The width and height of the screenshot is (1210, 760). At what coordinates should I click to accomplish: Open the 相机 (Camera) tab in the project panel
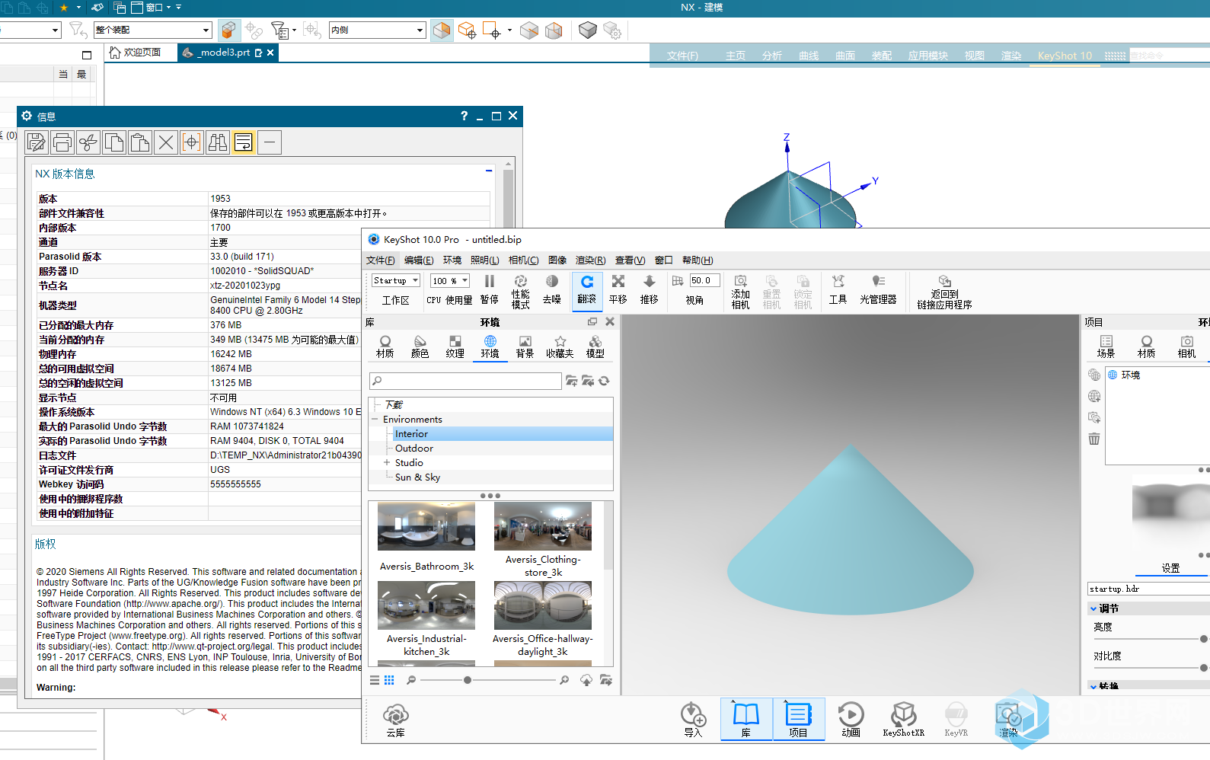1186,347
